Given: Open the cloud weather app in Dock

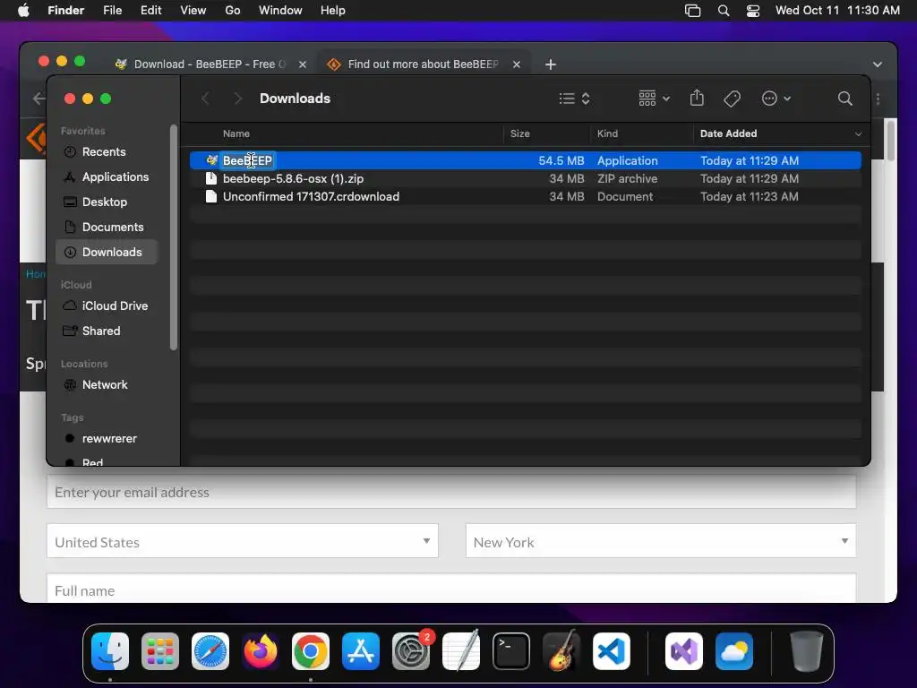Looking at the screenshot, I should coord(734,650).
